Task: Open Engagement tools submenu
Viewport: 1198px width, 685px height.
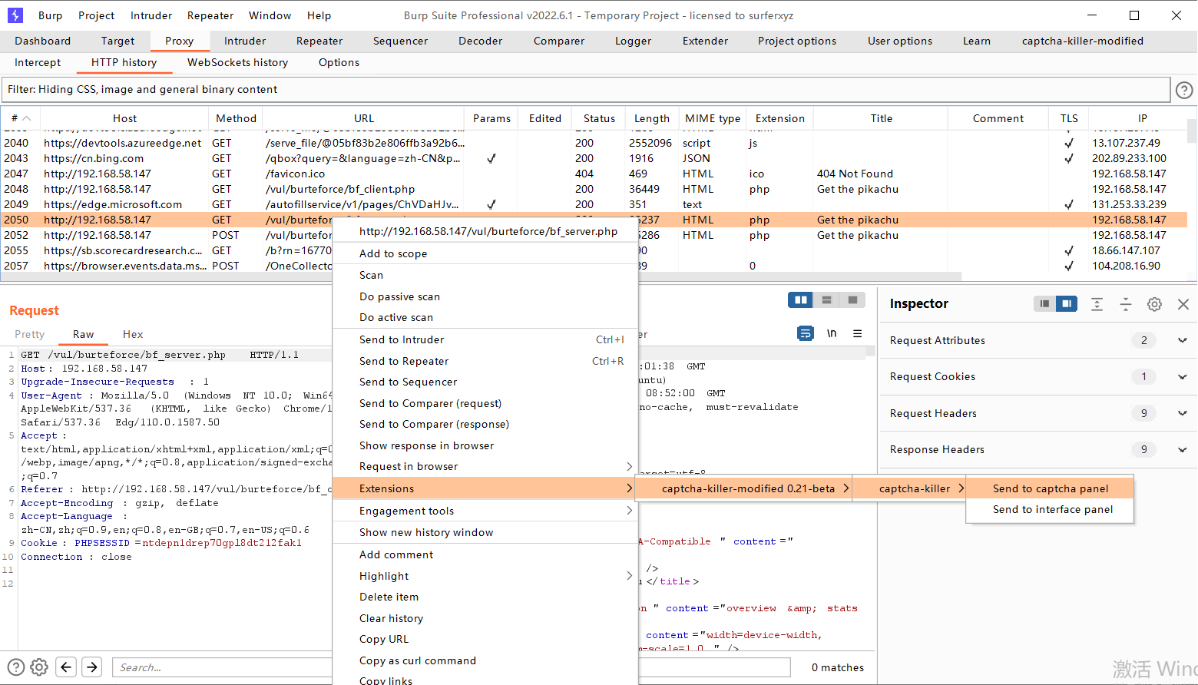Action: coord(485,511)
